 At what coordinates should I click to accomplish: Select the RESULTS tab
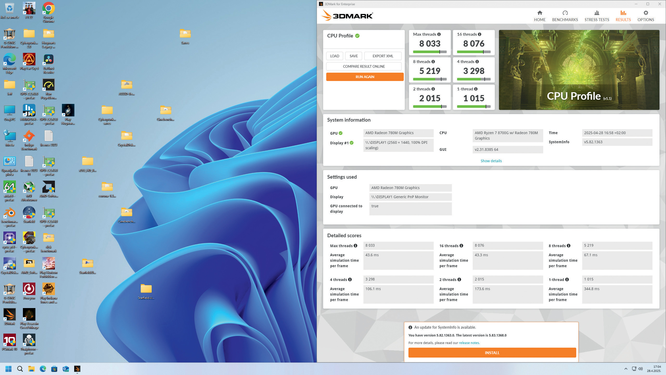coord(623,16)
